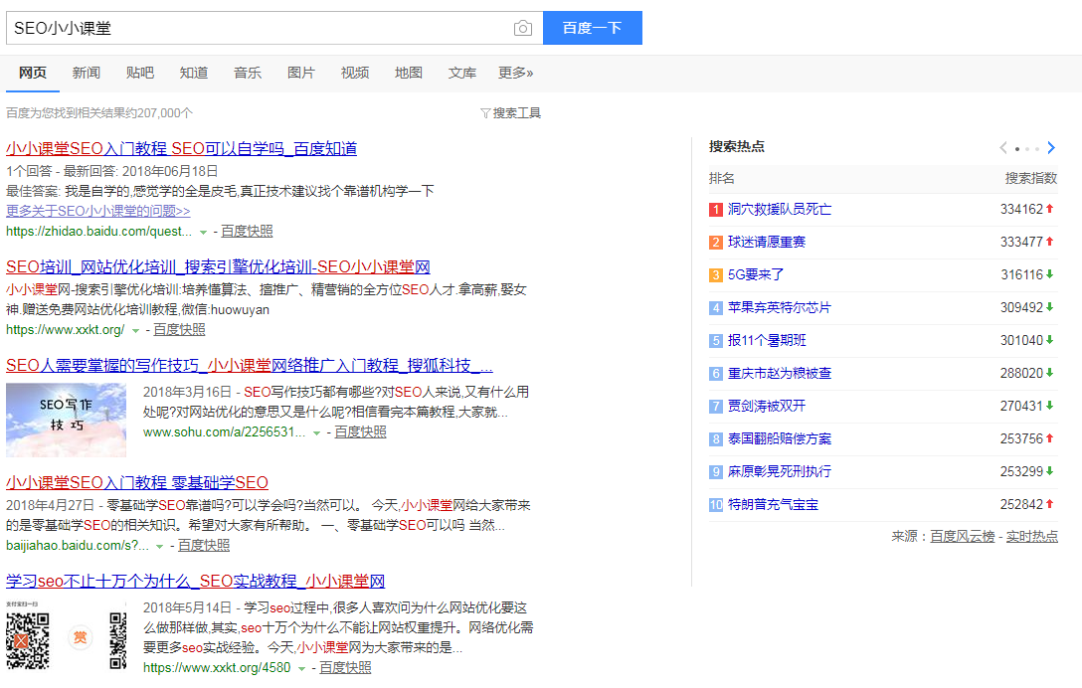Expand the 更多» menu

click(x=515, y=73)
